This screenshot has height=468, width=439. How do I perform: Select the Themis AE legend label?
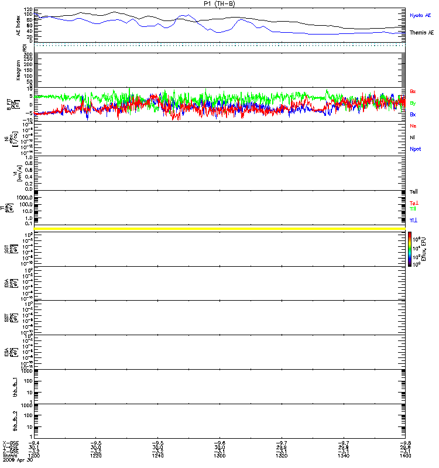421,33
